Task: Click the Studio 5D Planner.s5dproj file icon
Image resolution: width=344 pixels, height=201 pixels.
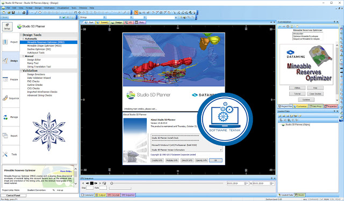Action: pyautogui.click(x=283, y=125)
